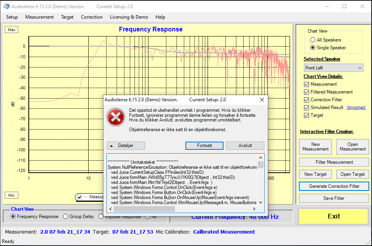Image resolution: width=372 pixels, height=246 pixels.
Task: Click the Audiolense app icon in title bar
Action: [6, 6]
